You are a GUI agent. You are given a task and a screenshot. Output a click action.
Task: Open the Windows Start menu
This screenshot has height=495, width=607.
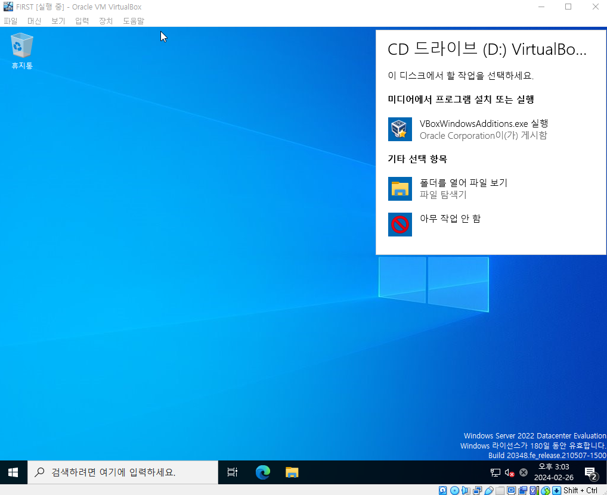13,472
